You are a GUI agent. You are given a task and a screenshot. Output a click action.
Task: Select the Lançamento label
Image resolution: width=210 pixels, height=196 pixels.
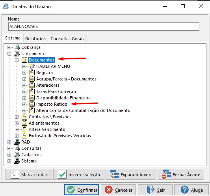pos(33,54)
